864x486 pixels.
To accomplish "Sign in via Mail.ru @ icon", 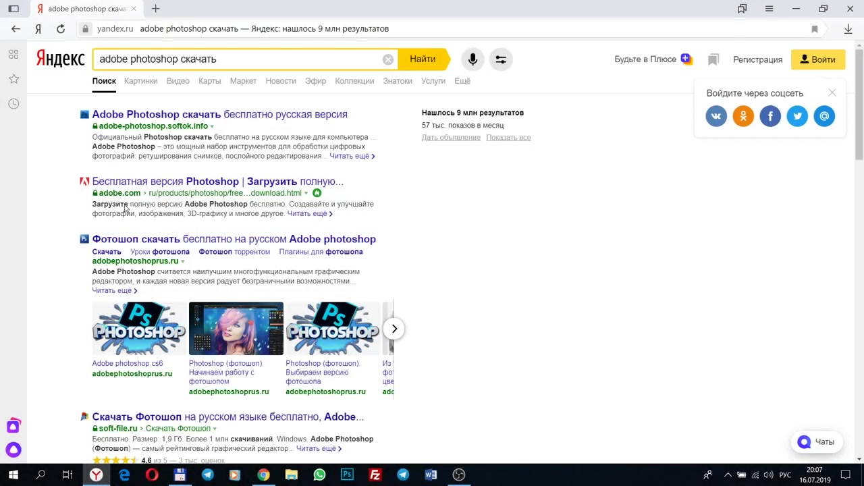I will 824,116.
